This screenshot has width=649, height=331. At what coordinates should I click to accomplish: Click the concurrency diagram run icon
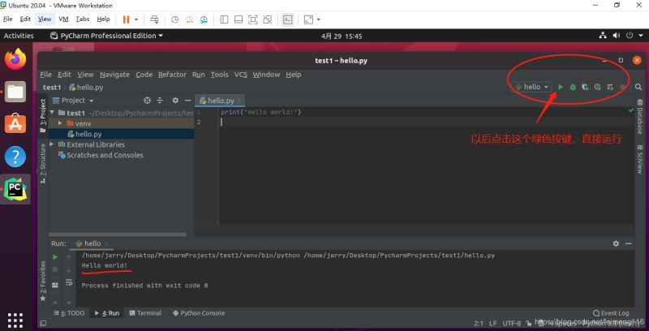610,87
